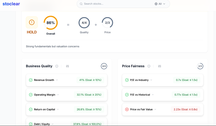Viewport: 216px width, 126px height.
Task: Click the search magnifier icon
Action: pos(81,4)
